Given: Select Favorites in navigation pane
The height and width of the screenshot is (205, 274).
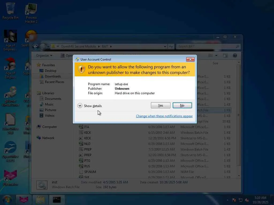Looking at the screenshot, I should click(46, 65).
